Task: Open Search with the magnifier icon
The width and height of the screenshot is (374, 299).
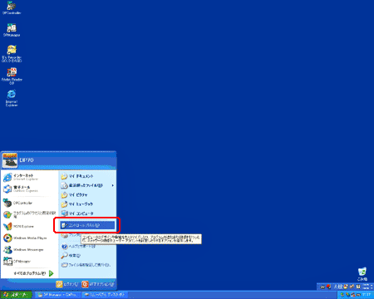Action: click(x=87, y=255)
